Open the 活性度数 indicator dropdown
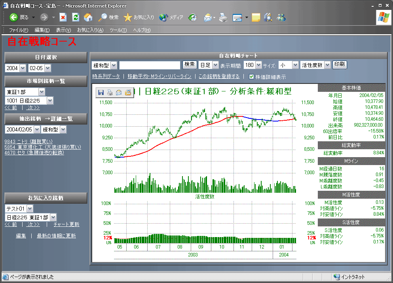Image resolution: width=393 pixels, height=283 pixels. click(x=327, y=65)
